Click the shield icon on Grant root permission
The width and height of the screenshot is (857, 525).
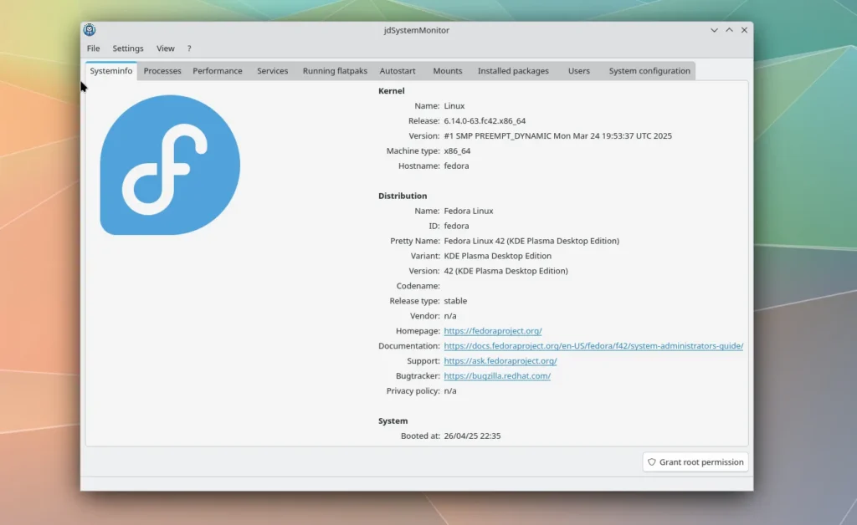652,462
